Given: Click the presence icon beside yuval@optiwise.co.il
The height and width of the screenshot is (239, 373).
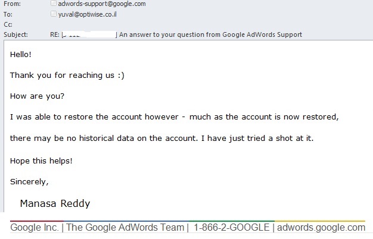Looking at the screenshot, I should tap(54, 14).
